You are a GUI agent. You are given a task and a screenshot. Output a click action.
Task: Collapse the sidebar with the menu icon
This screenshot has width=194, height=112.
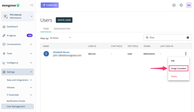pyautogui.click(x=32, y=5)
